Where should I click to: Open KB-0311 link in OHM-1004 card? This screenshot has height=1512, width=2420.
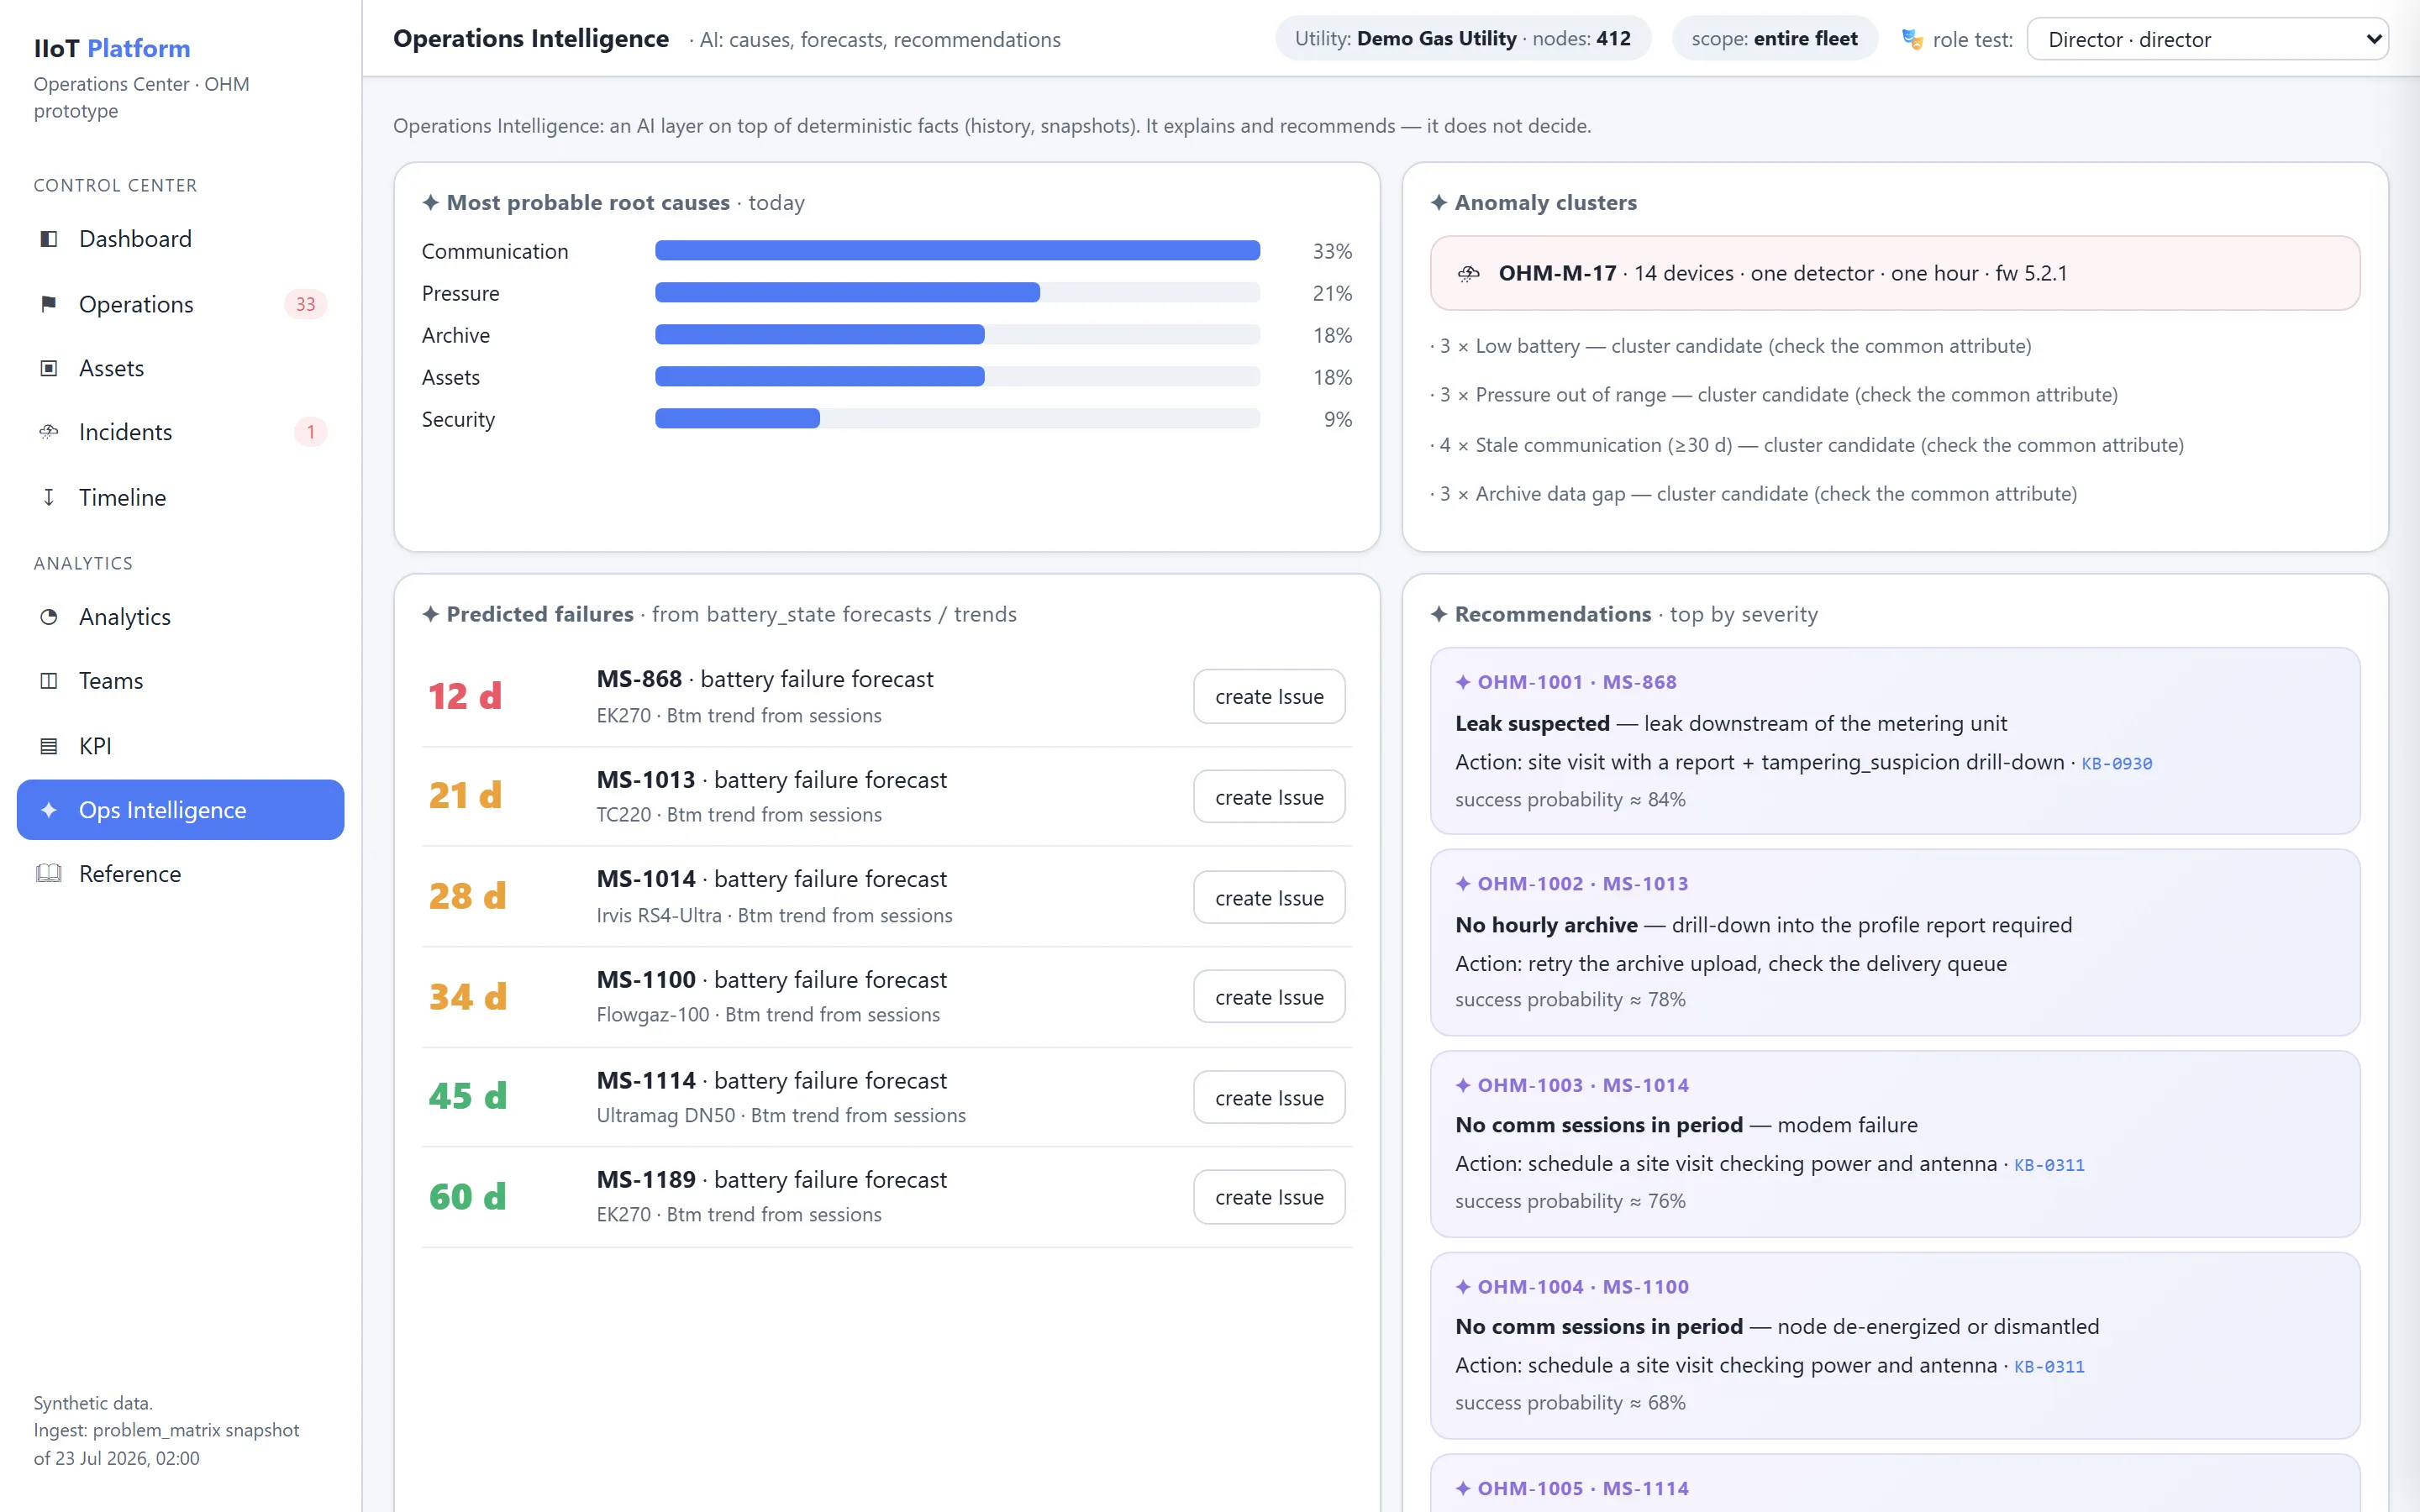tap(2049, 1367)
